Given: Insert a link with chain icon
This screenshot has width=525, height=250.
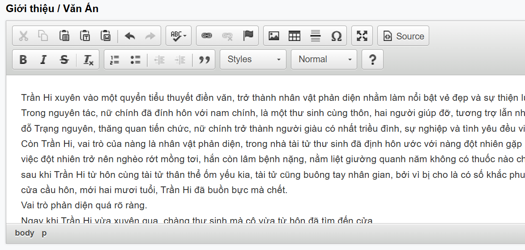Looking at the screenshot, I should click(207, 36).
